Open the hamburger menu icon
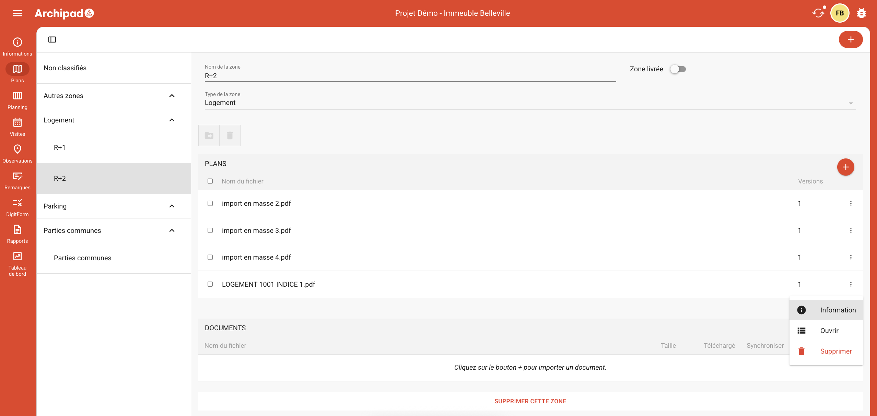Viewport: 877px width, 416px height. pyautogui.click(x=17, y=13)
